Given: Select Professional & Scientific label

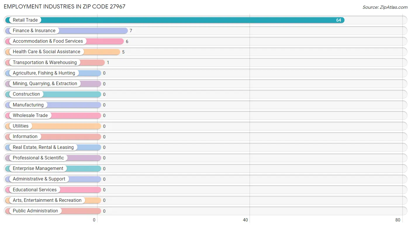Looking at the screenshot, I should point(38,158).
